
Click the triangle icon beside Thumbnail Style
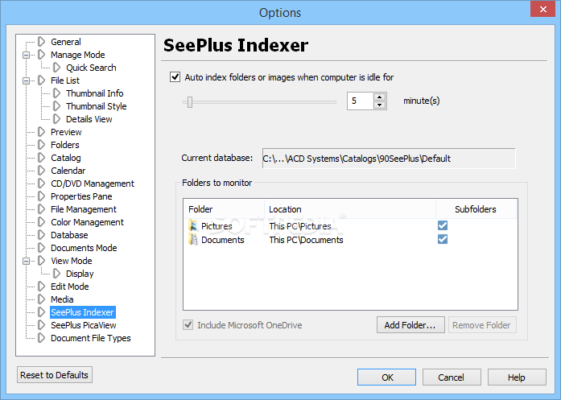pos(57,106)
